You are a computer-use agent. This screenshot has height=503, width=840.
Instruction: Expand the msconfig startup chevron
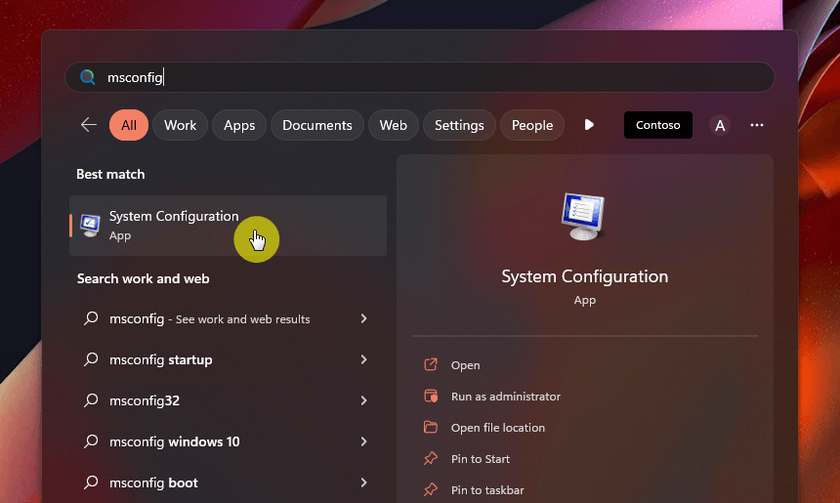click(x=363, y=359)
